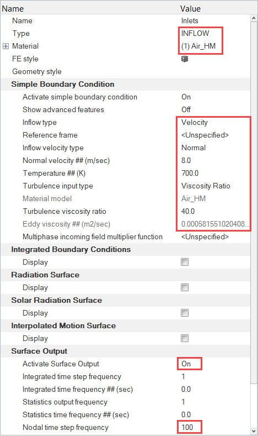This screenshot has height=436, width=258.
Task: Enable Display under Solar Radiation Surface
Action: coord(185,313)
